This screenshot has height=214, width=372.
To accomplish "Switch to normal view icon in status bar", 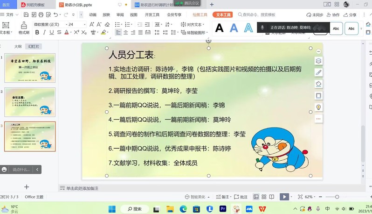I will pos(256,197).
